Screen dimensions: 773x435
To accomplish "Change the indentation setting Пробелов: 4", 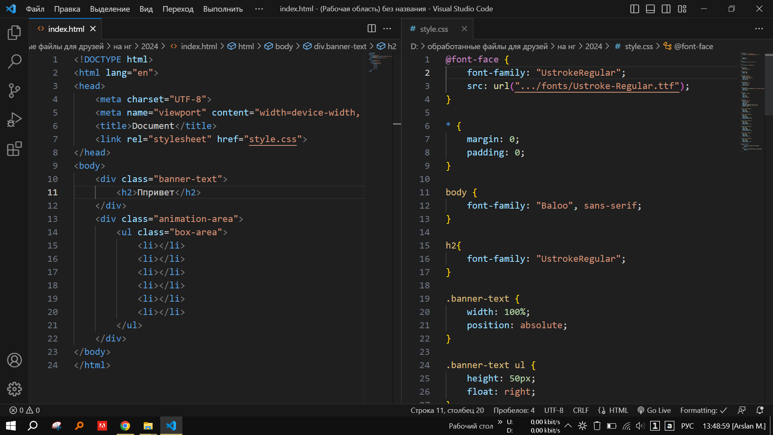I will click(514, 410).
